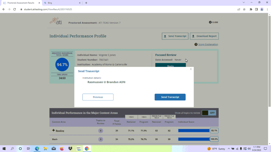
Task: Open the Chrome profile avatar
Action: 262,9
